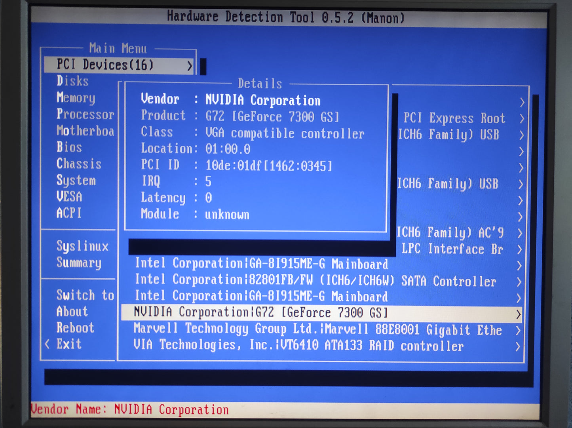This screenshot has width=572, height=428.
Task: Open the Processor menu entry
Action: pos(85,114)
